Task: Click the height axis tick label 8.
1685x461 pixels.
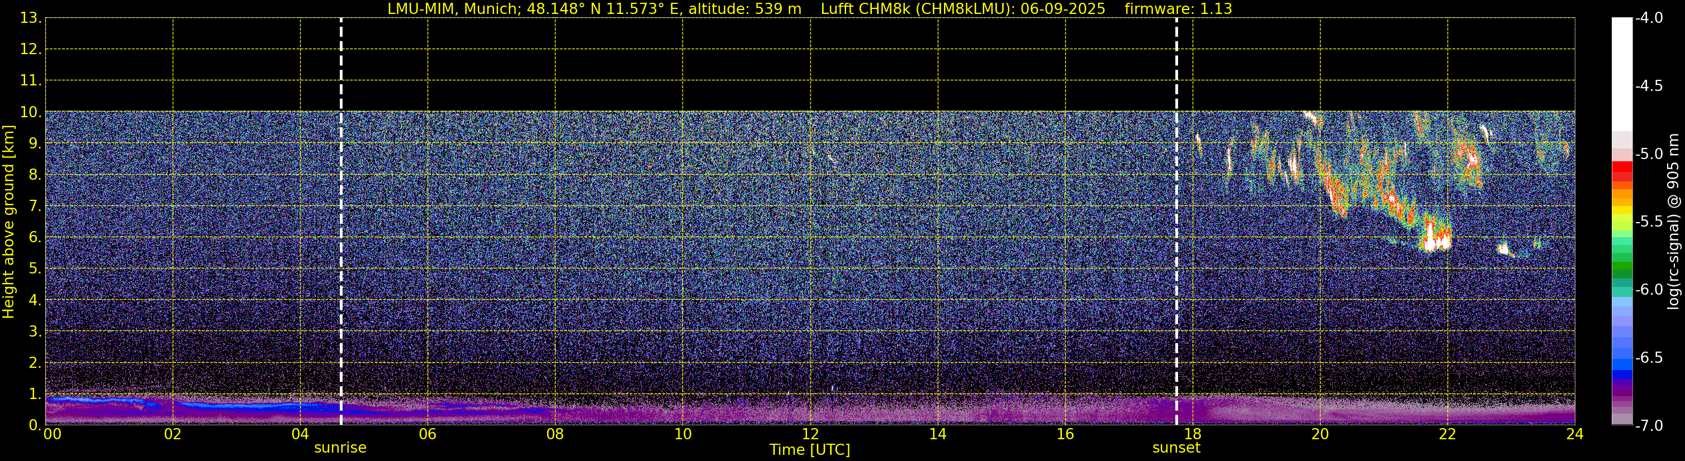Action: [35, 175]
